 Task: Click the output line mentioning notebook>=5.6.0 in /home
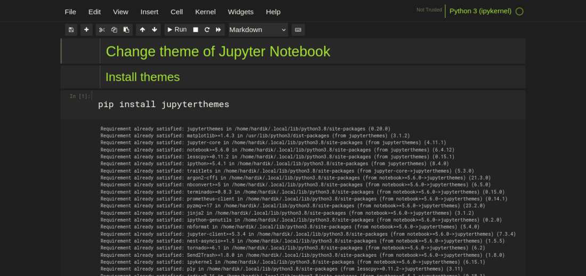(x=278, y=150)
